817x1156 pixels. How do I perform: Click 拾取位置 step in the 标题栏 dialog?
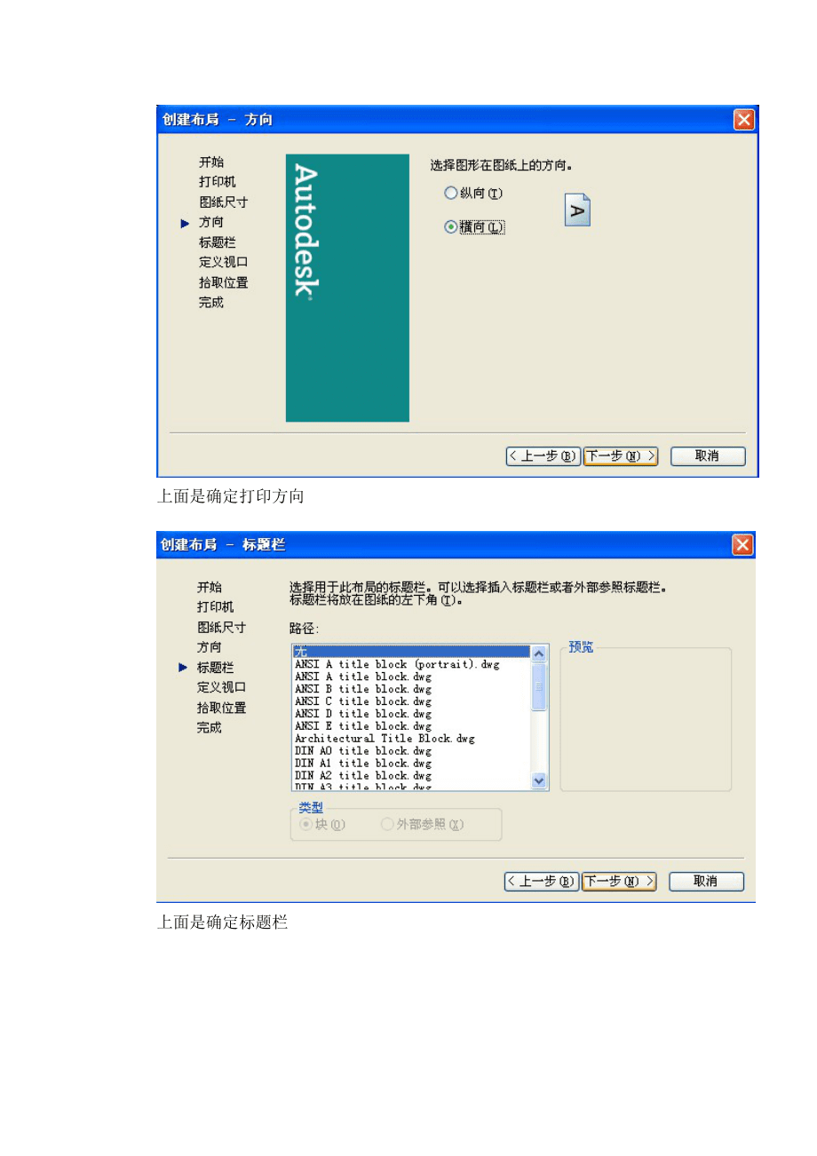coord(221,708)
